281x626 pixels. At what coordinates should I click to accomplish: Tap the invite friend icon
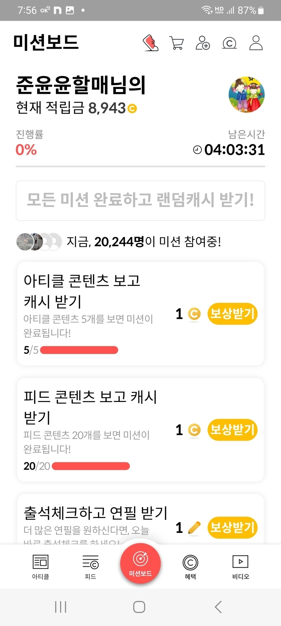(203, 43)
